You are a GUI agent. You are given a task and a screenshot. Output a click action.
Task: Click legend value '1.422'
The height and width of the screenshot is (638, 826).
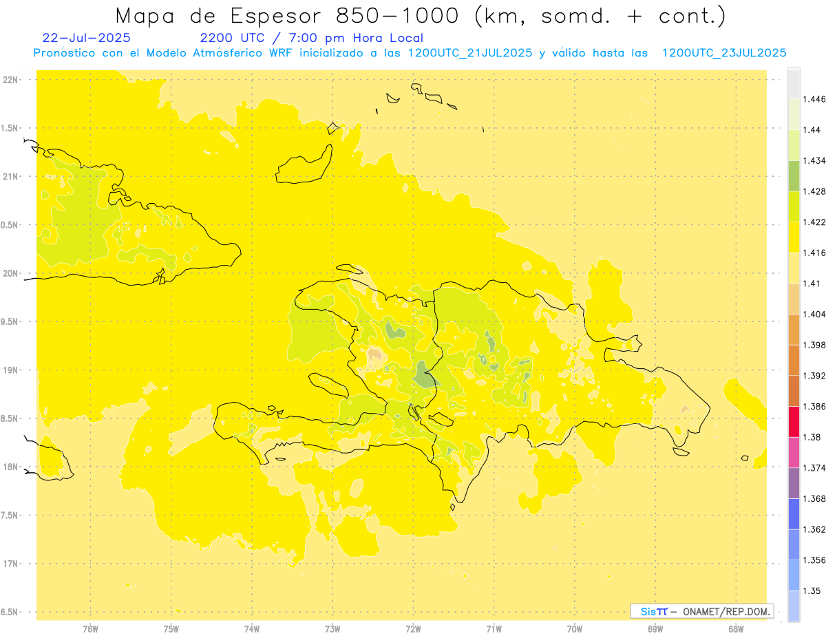pos(814,222)
